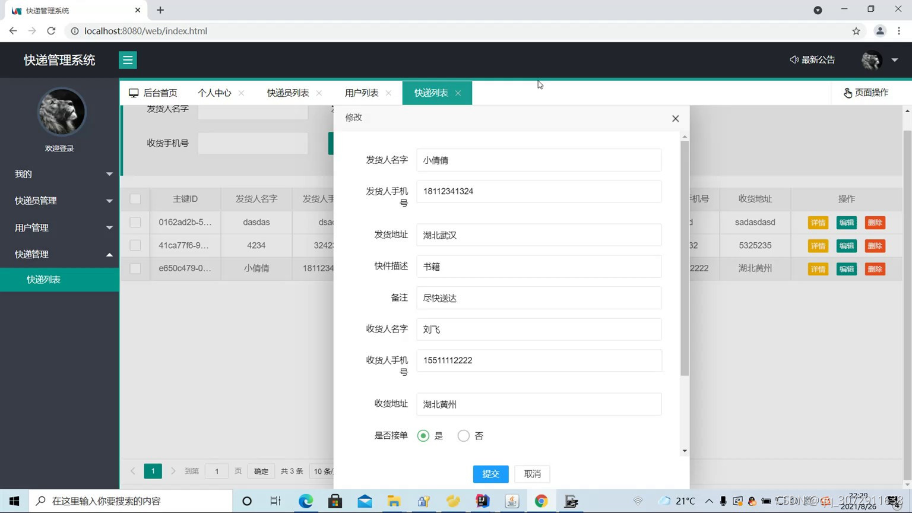Viewport: 912px width, 513px height.
Task: Expand the 我的 sidebar menu
Action: click(x=59, y=174)
